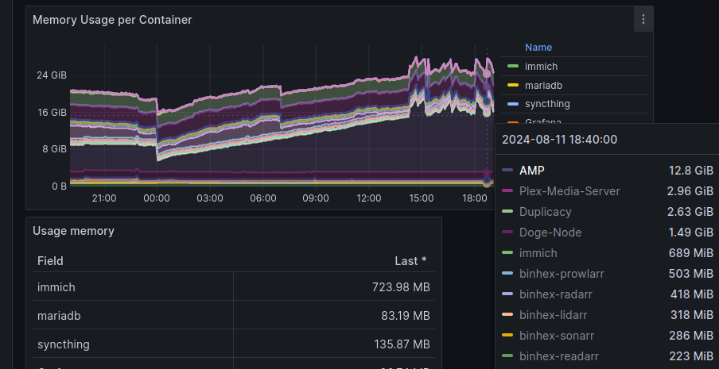Click the binhex-radarr tooltip entry
This screenshot has height=369, width=719.
(x=556, y=294)
